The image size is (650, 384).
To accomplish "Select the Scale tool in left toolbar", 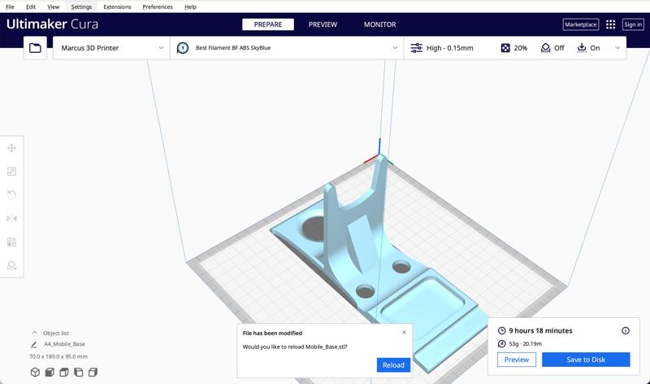I will [11, 172].
